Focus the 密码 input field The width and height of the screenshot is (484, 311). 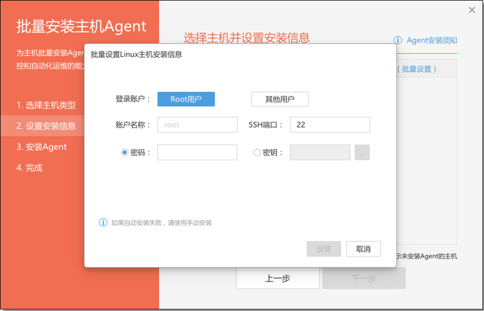pyautogui.click(x=197, y=152)
